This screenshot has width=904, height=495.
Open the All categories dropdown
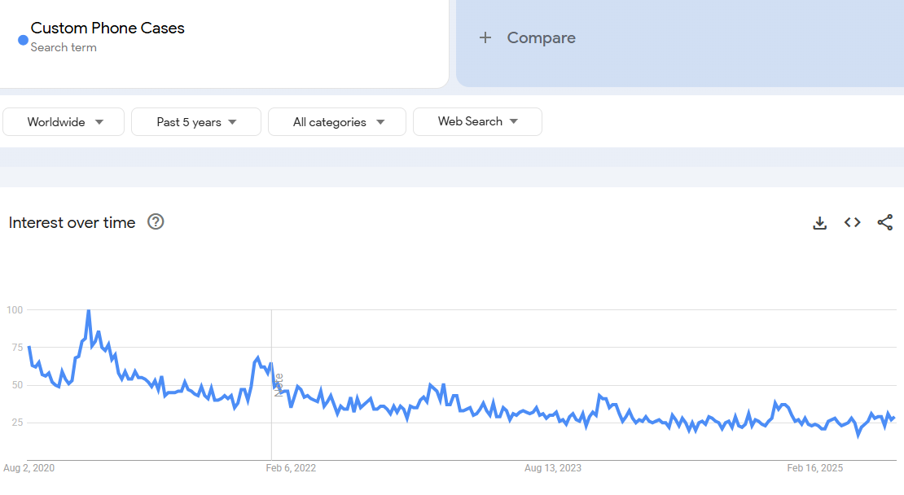point(337,122)
